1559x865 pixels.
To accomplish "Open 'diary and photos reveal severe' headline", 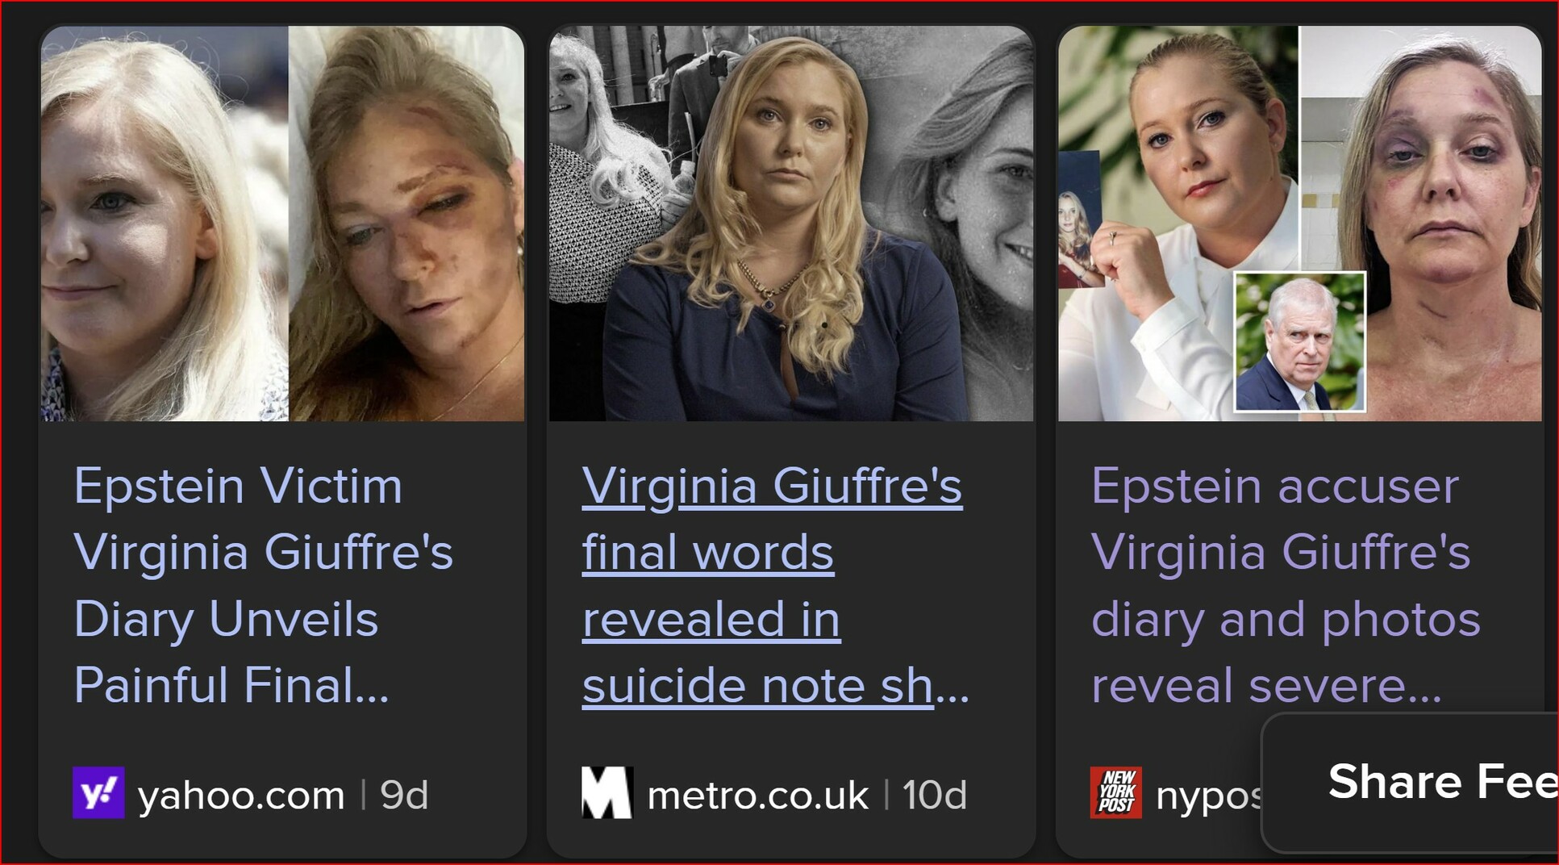I will tap(1286, 585).
